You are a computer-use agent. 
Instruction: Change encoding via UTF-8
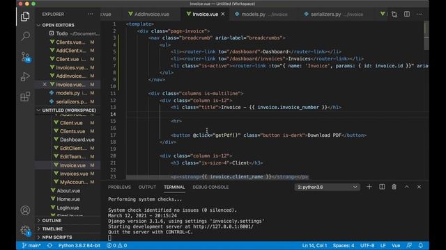coord(367,245)
